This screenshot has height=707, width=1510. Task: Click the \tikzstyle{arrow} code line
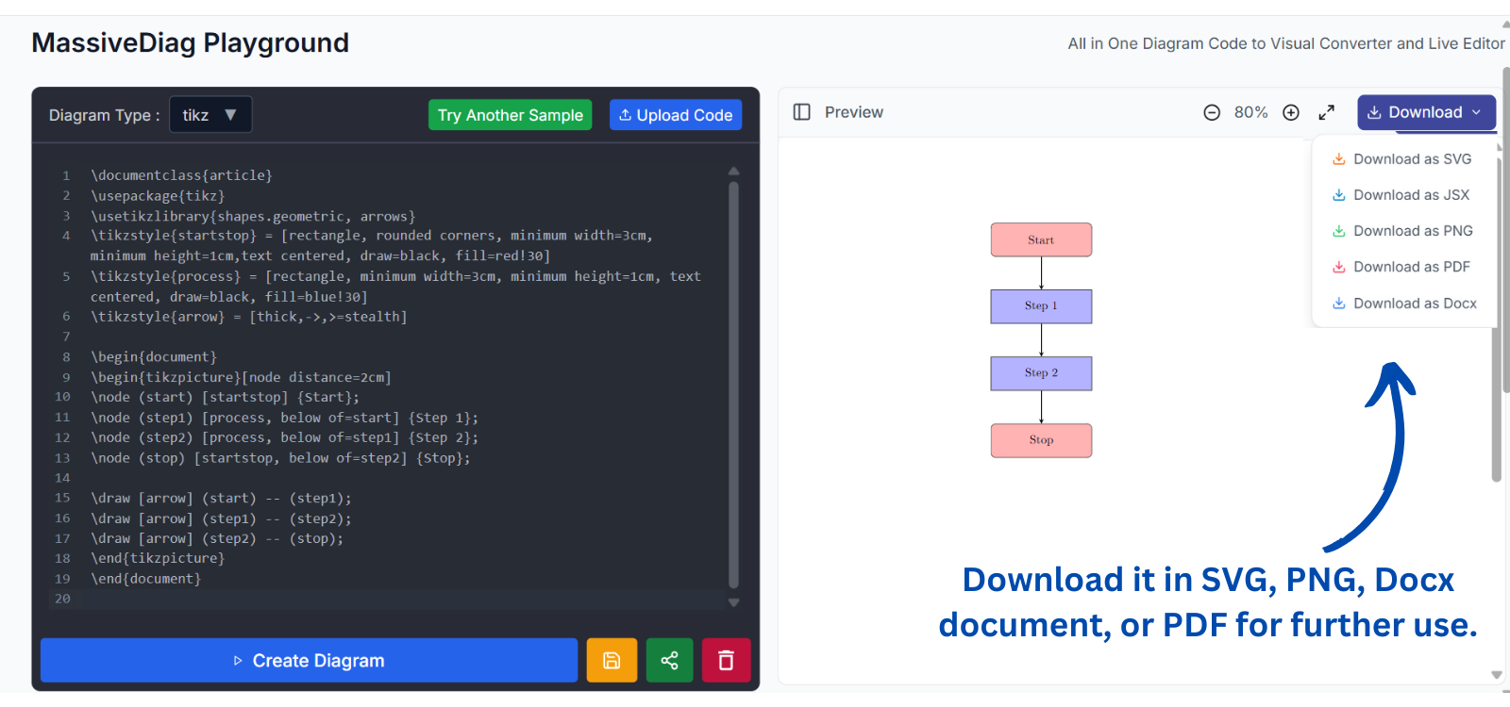[249, 317]
